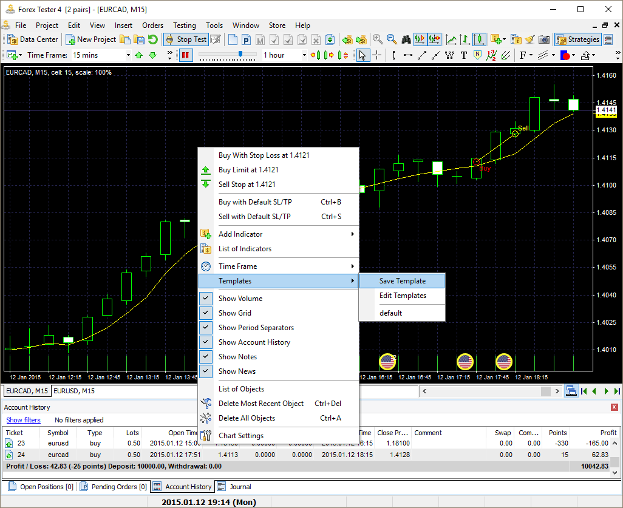Open the Time Frame 15 mins dropdown
Viewport: 623px width, 508px height.
[x=128, y=55]
